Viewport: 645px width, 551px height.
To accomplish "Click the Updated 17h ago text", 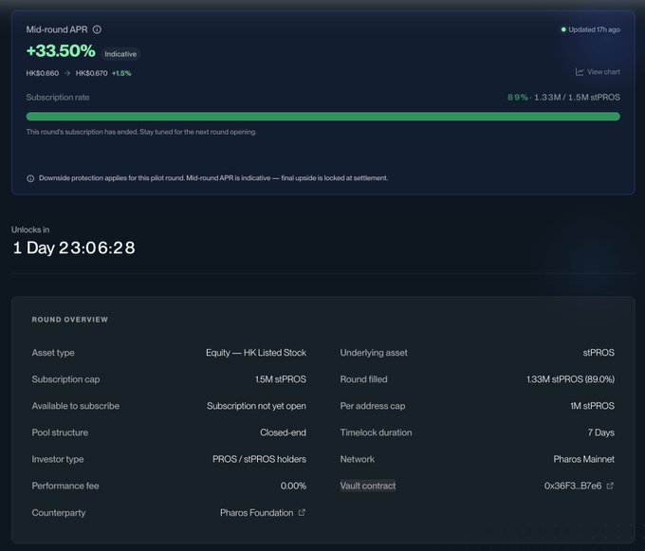I will coord(594,29).
